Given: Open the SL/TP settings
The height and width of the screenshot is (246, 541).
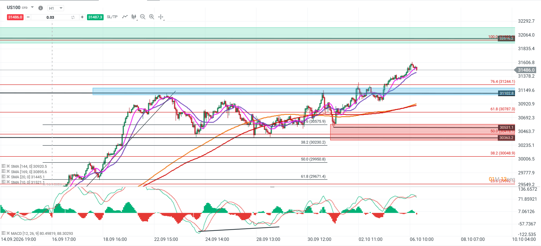Looking at the screenshot, I should click(x=112, y=17).
